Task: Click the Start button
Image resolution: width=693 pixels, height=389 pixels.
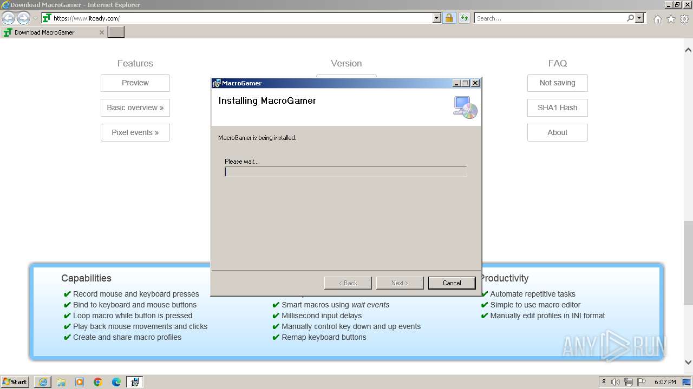Action: pyautogui.click(x=15, y=382)
